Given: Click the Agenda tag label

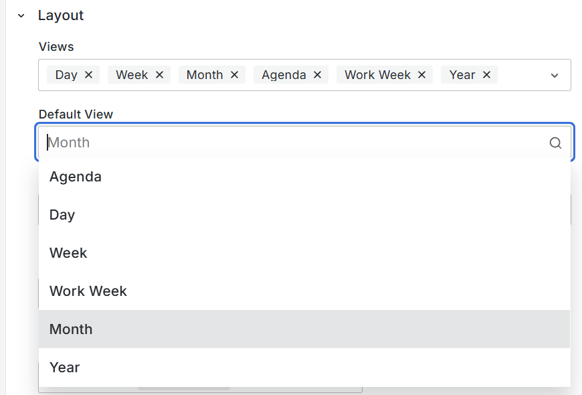Looking at the screenshot, I should pyautogui.click(x=284, y=75).
